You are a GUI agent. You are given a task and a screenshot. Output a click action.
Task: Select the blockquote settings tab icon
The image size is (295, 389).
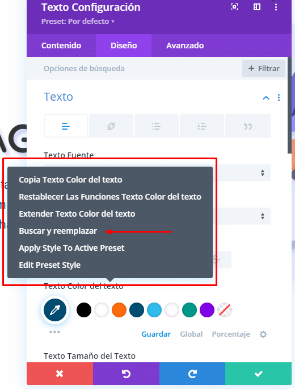point(248,126)
